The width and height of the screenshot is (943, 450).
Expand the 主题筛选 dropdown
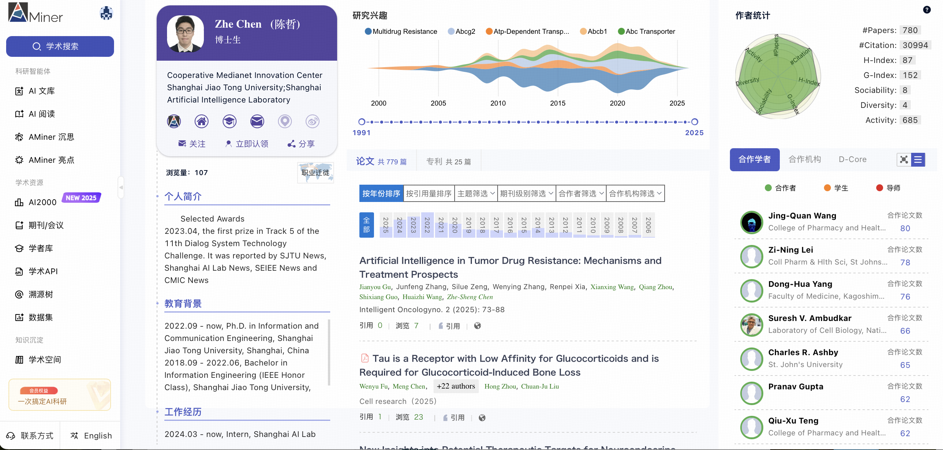pos(476,194)
